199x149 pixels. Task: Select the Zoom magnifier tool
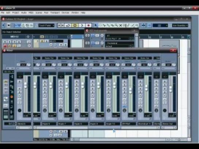coord(116,25)
